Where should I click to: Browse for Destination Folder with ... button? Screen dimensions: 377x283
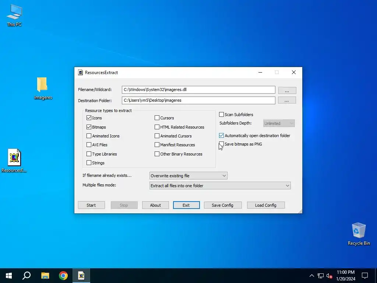pos(287,100)
